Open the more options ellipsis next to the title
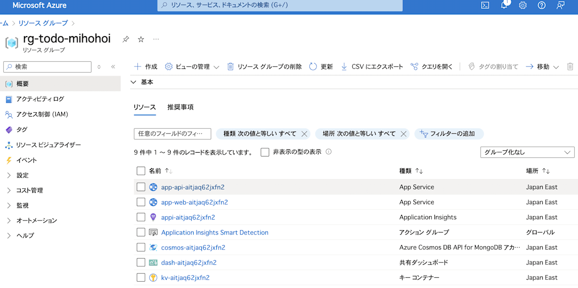 [156, 39]
